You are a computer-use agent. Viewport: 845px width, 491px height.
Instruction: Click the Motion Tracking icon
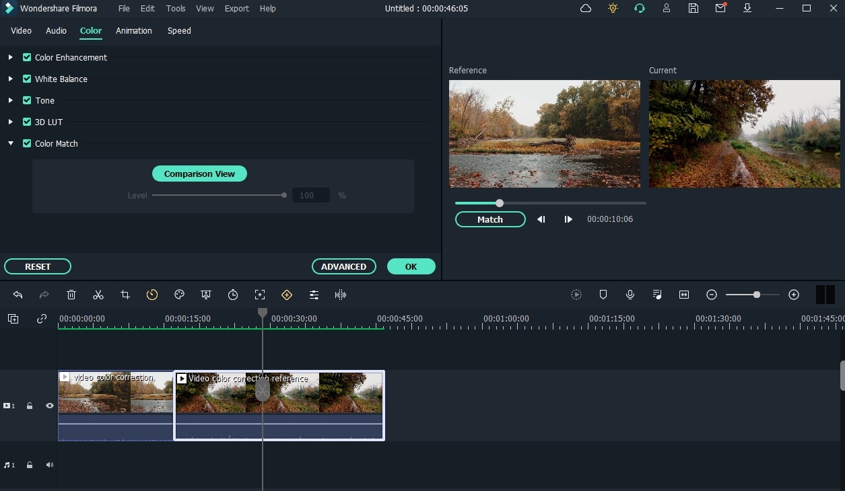[x=260, y=295]
